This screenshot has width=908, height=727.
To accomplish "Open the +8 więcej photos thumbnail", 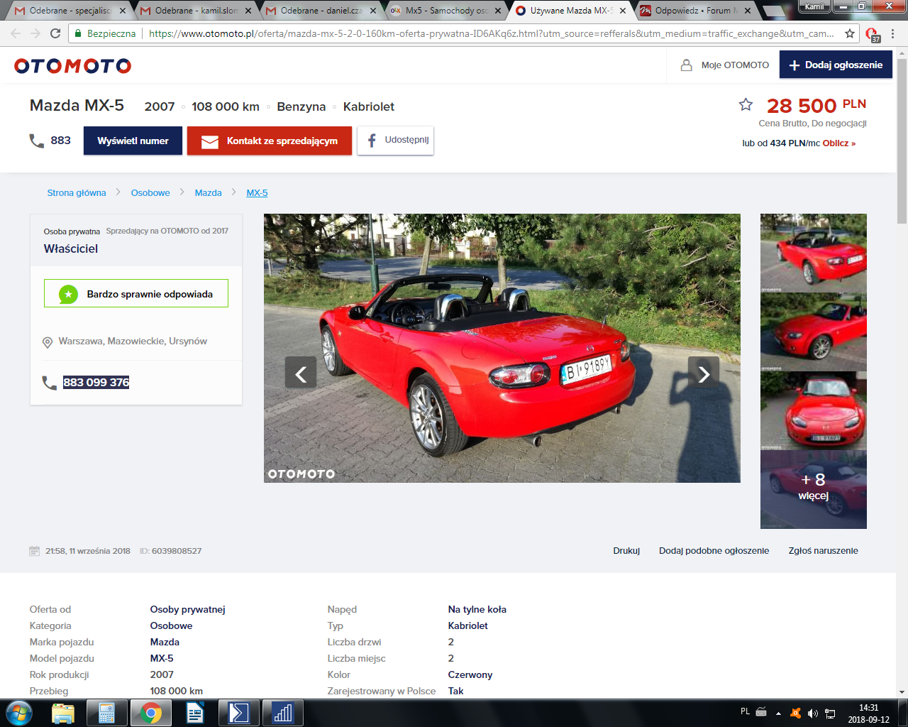I will (x=814, y=489).
